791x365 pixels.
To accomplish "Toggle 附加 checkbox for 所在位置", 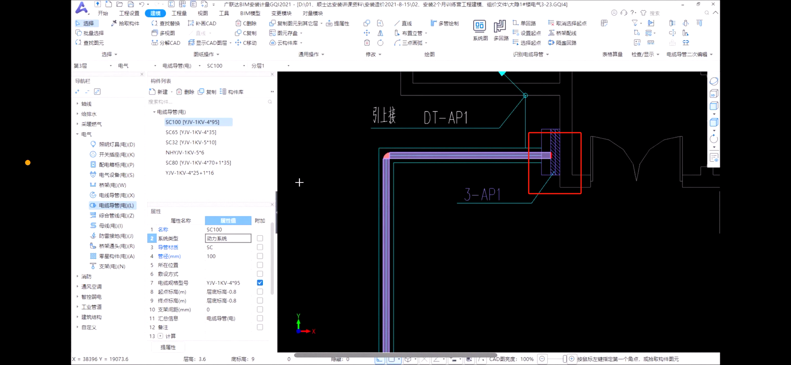I will [260, 265].
